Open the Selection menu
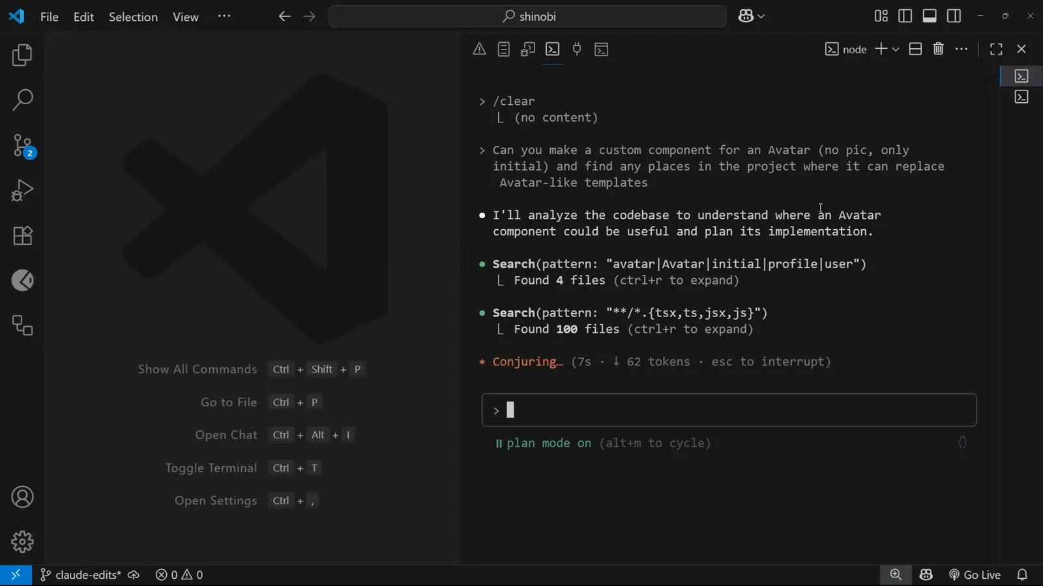This screenshot has height=586, width=1043. tap(133, 17)
